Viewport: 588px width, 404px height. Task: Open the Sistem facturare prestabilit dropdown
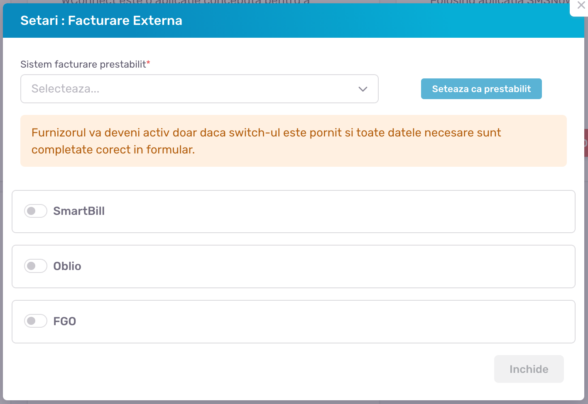coord(199,89)
